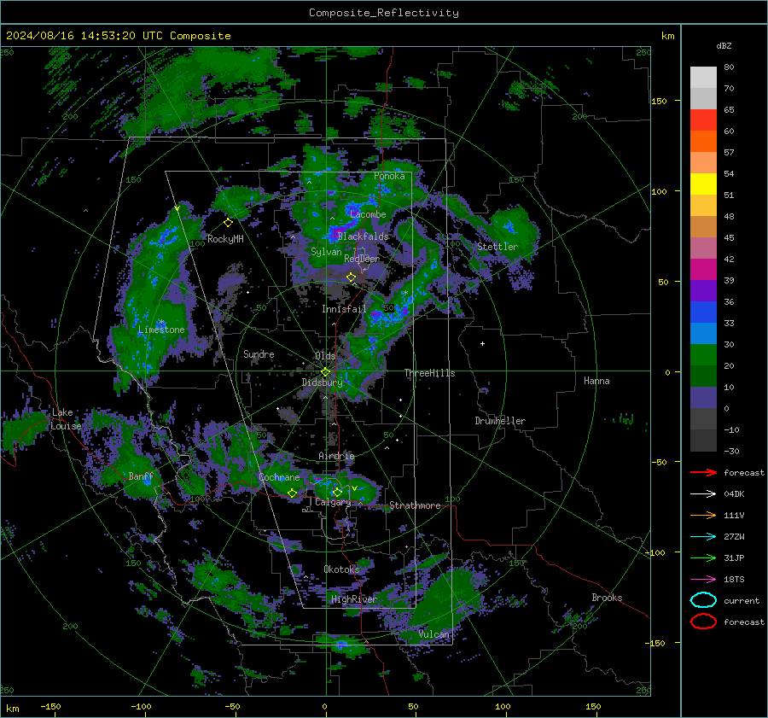Pick the bright green 20-30 dBZ swatch
The width and height of the screenshot is (768, 718).
pyautogui.click(x=703, y=355)
